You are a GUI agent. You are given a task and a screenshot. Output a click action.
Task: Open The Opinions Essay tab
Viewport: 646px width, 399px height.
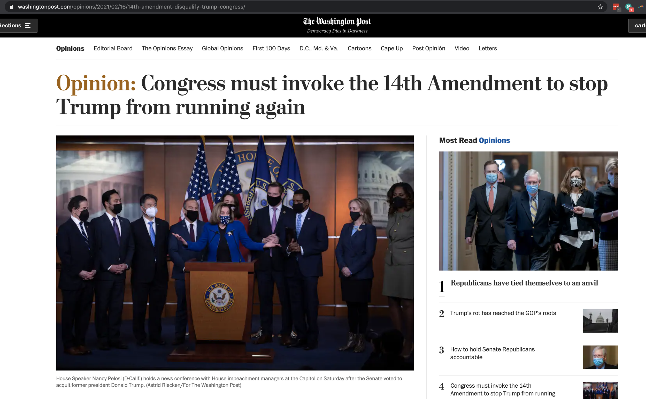pyautogui.click(x=167, y=49)
